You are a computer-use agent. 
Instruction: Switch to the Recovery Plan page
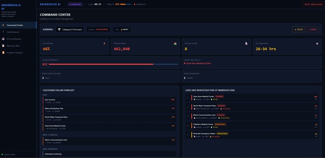[18, 46]
